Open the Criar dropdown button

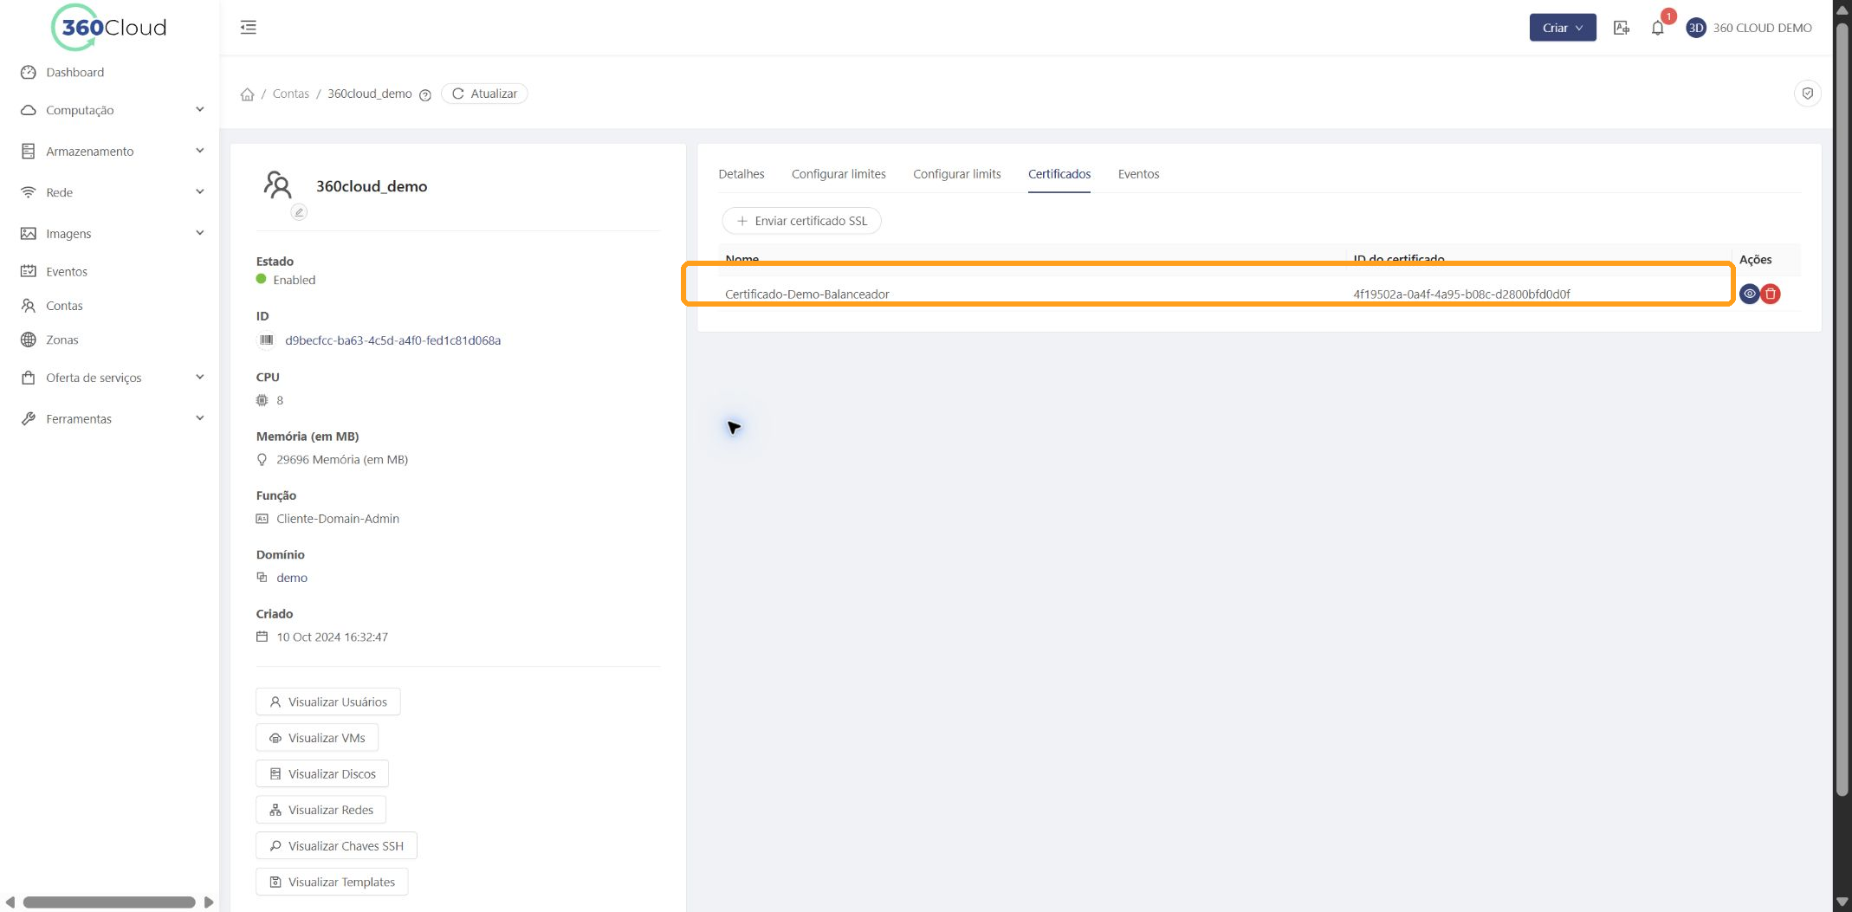(x=1562, y=28)
